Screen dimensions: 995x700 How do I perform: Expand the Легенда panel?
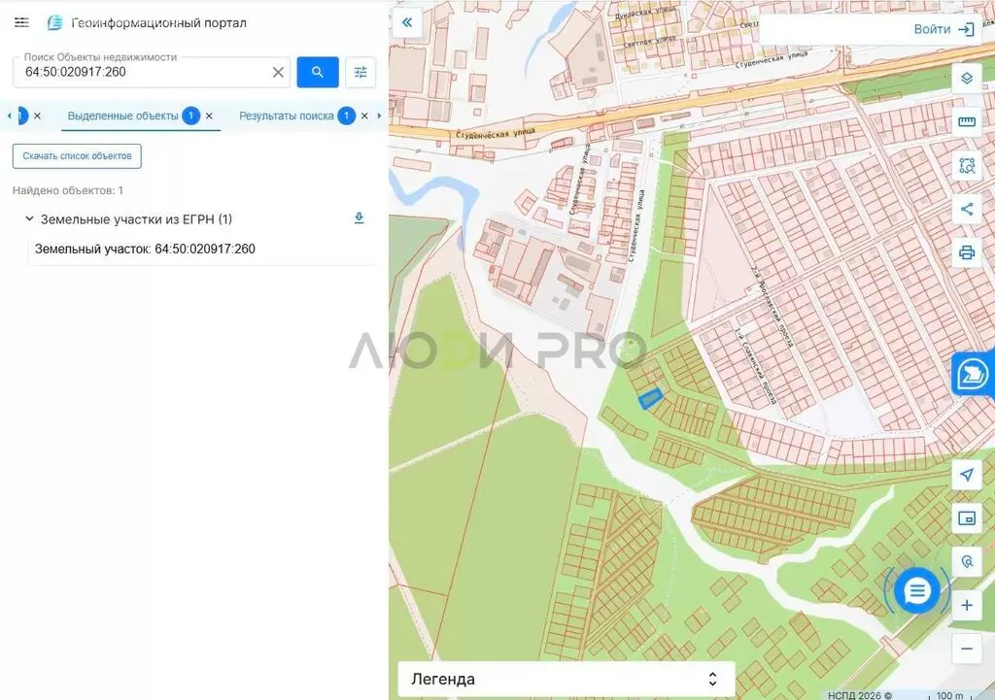click(566, 679)
